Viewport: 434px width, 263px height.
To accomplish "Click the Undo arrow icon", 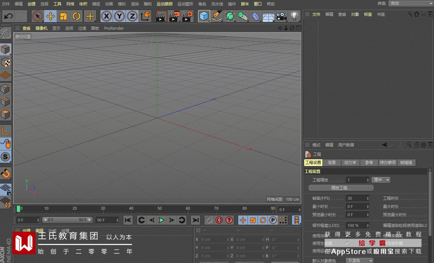I will coord(8,16).
